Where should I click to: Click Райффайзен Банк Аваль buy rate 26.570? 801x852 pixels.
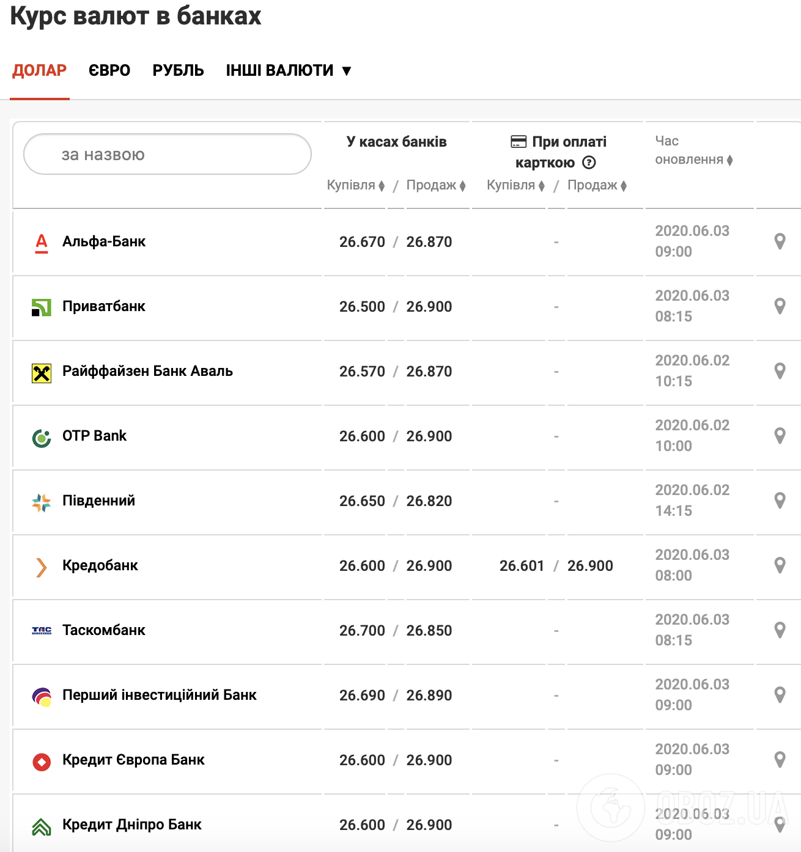coord(362,372)
